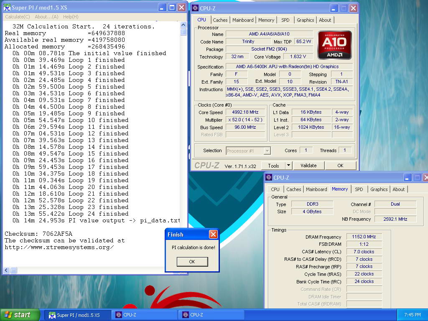The image size is (428, 321).
Task: Open Tools dropdown arrow in CPU-Z
Action: [x=288, y=166]
